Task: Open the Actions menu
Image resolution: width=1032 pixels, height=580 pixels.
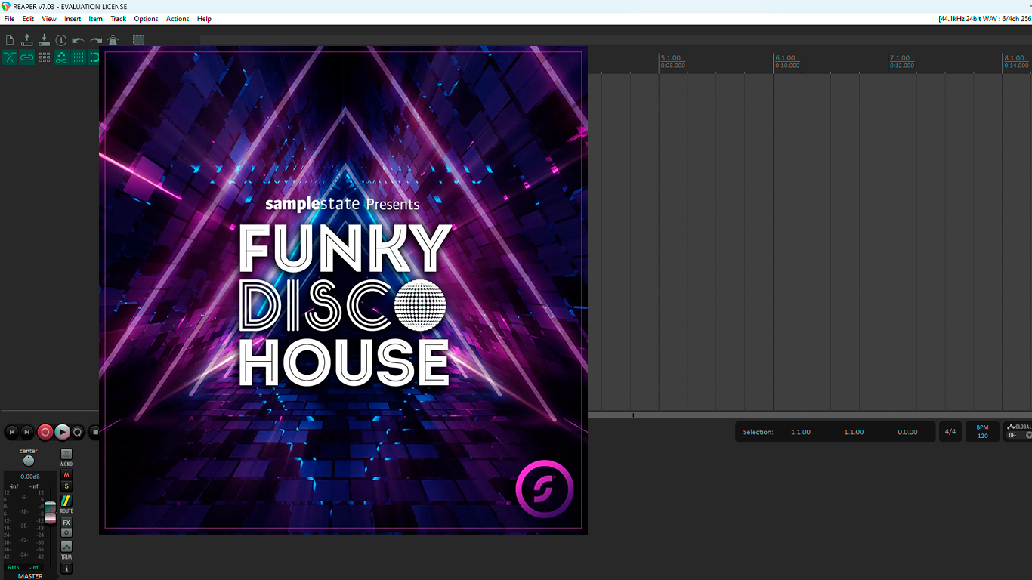Action: pos(178,18)
